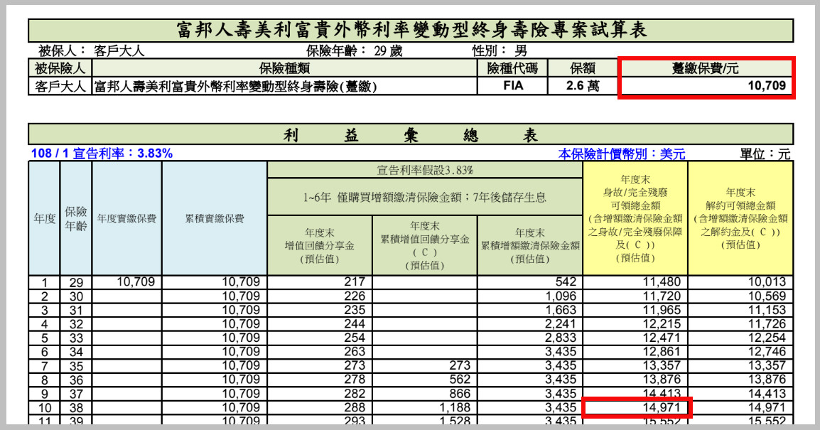This screenshot has height=430, width=820.
Task: Click the 累積實繳保費 column header
Action: pyautogui.click(x=215, y=218)
